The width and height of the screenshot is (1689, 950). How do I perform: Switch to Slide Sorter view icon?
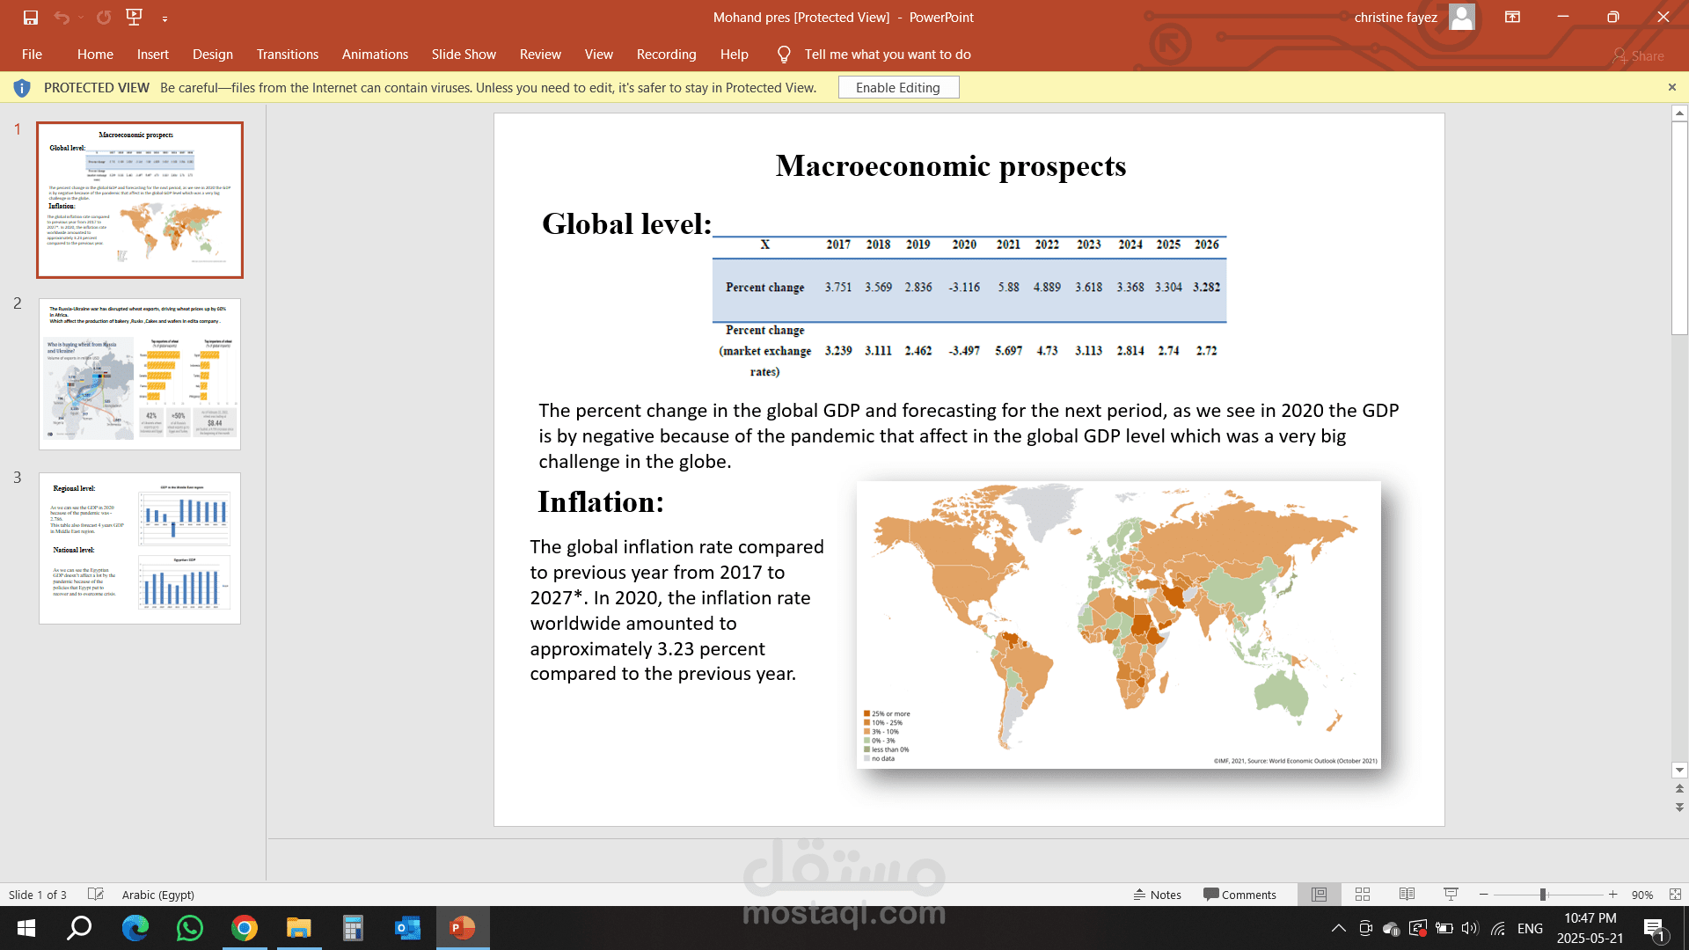click(x=1363, y=895)
